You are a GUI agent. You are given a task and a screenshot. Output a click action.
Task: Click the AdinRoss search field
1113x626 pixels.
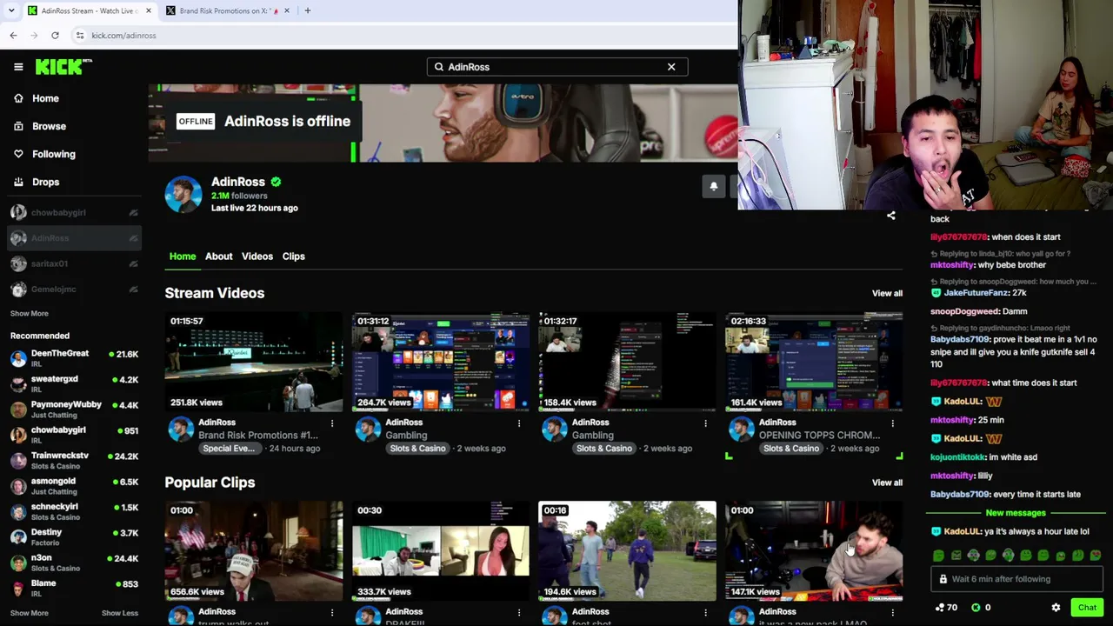556,67
